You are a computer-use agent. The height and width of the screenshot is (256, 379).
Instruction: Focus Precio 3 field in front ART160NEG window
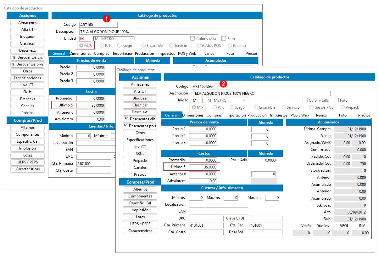203,143
